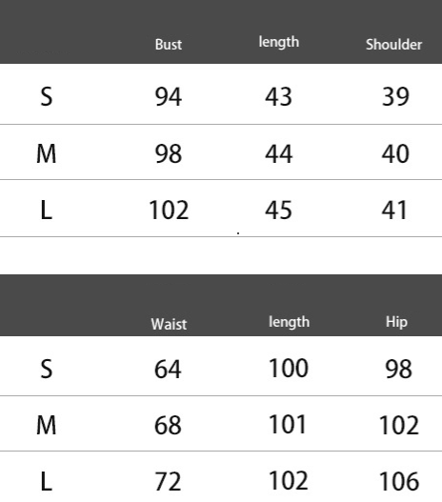This screenshot has width=442, height=502.
Task: Select size L in the top table
Action: pyautogui.click(x=47, y=210)
